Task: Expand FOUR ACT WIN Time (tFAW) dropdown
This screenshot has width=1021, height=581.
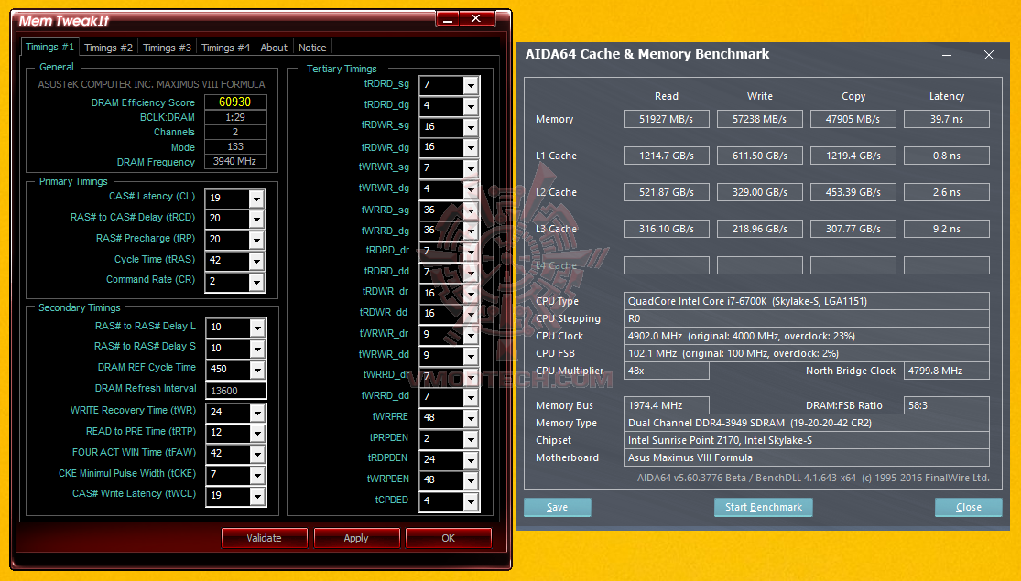Action: click(258, 454)
